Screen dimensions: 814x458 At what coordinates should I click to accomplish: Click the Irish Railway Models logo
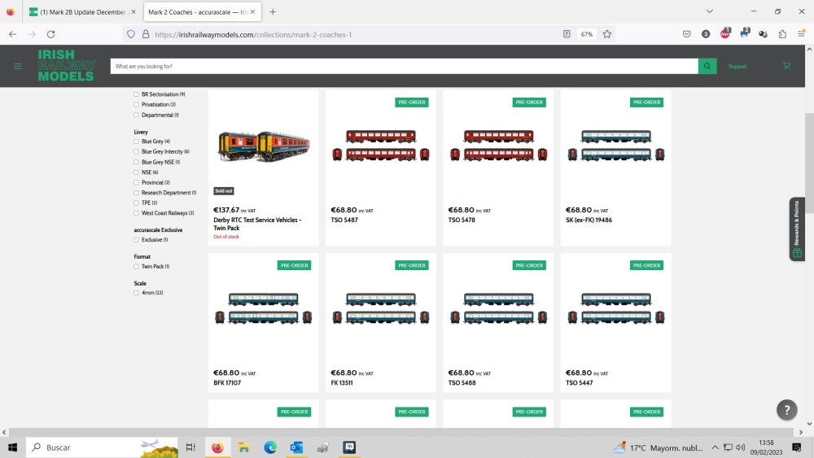(x=67, y=65)
